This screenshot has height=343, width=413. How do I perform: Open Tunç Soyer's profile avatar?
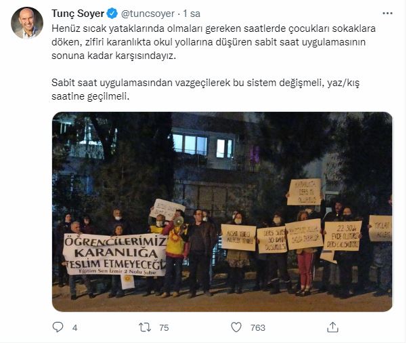27,23
